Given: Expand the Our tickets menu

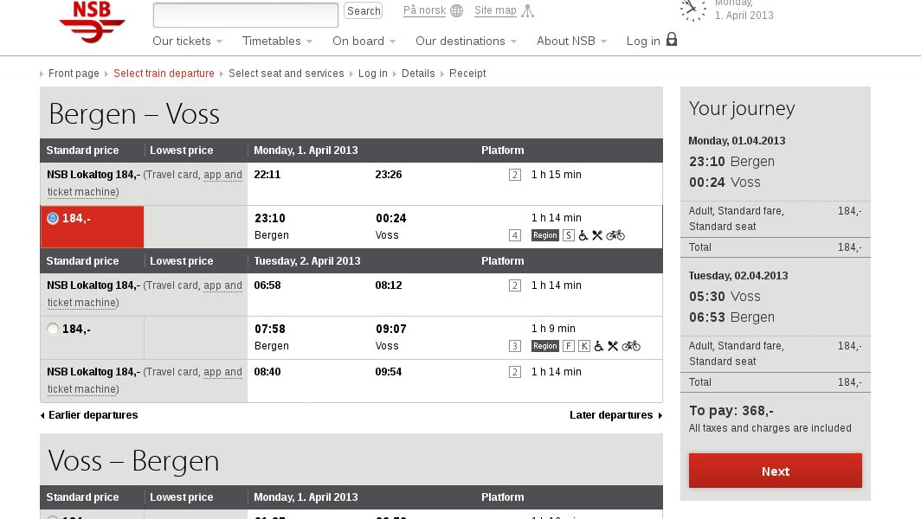Looking at the screenshot, I should (187, 41).
